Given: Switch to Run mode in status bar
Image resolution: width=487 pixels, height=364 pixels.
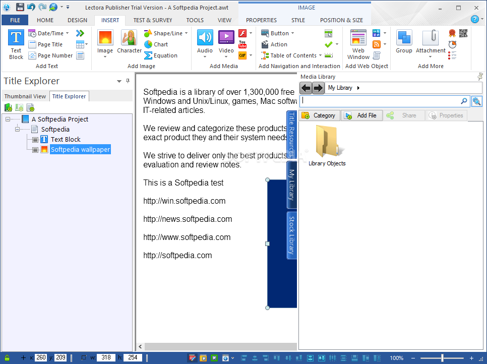Looking at the screenshot, I should (203, 358).
